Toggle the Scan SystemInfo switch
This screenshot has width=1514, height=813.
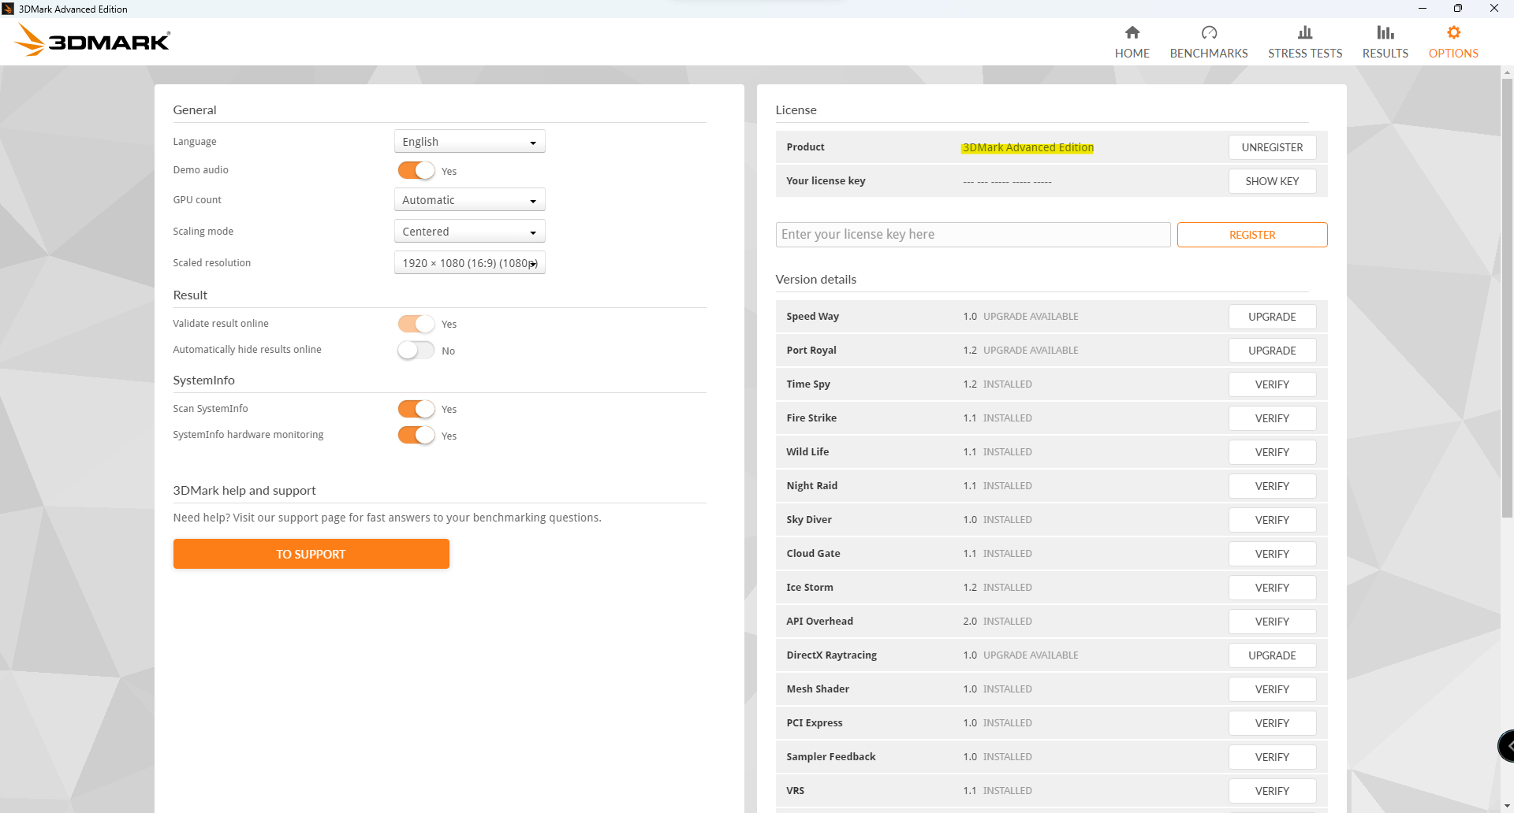click(416, 409)
